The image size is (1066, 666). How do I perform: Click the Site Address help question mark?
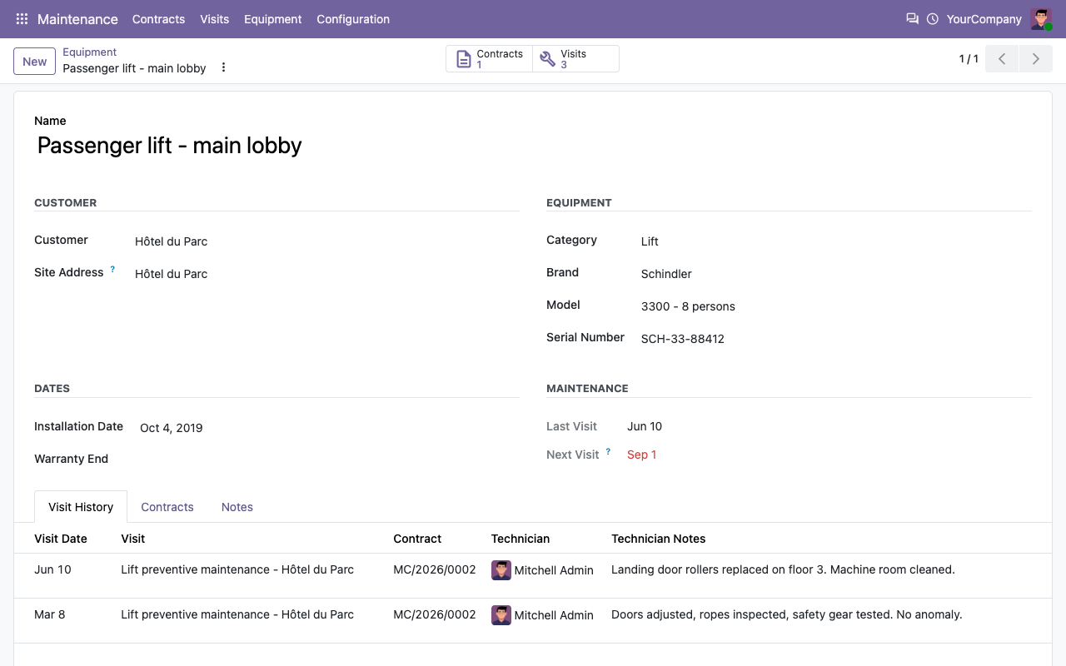[112, 270]
